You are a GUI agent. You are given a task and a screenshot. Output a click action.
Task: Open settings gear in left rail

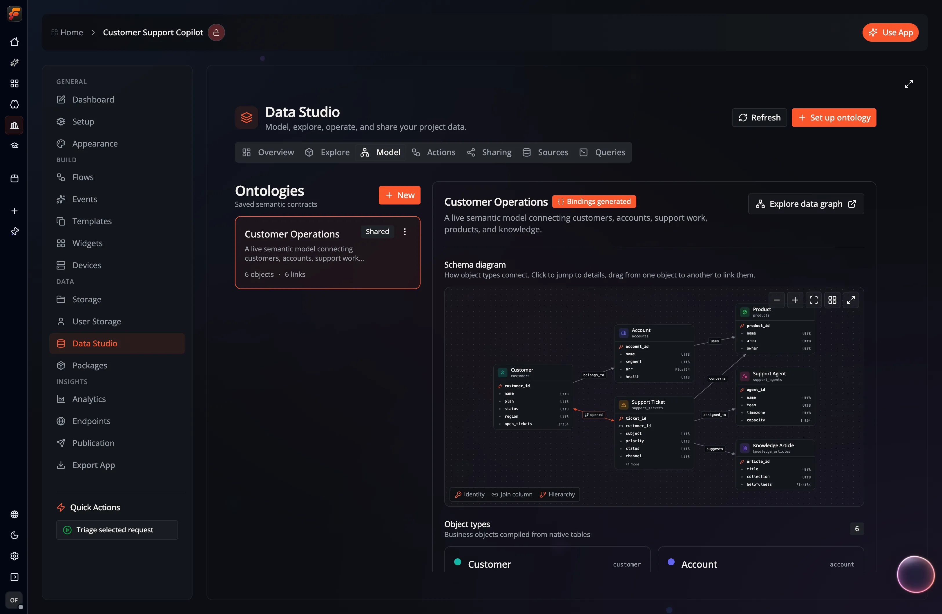click(14, 556)
